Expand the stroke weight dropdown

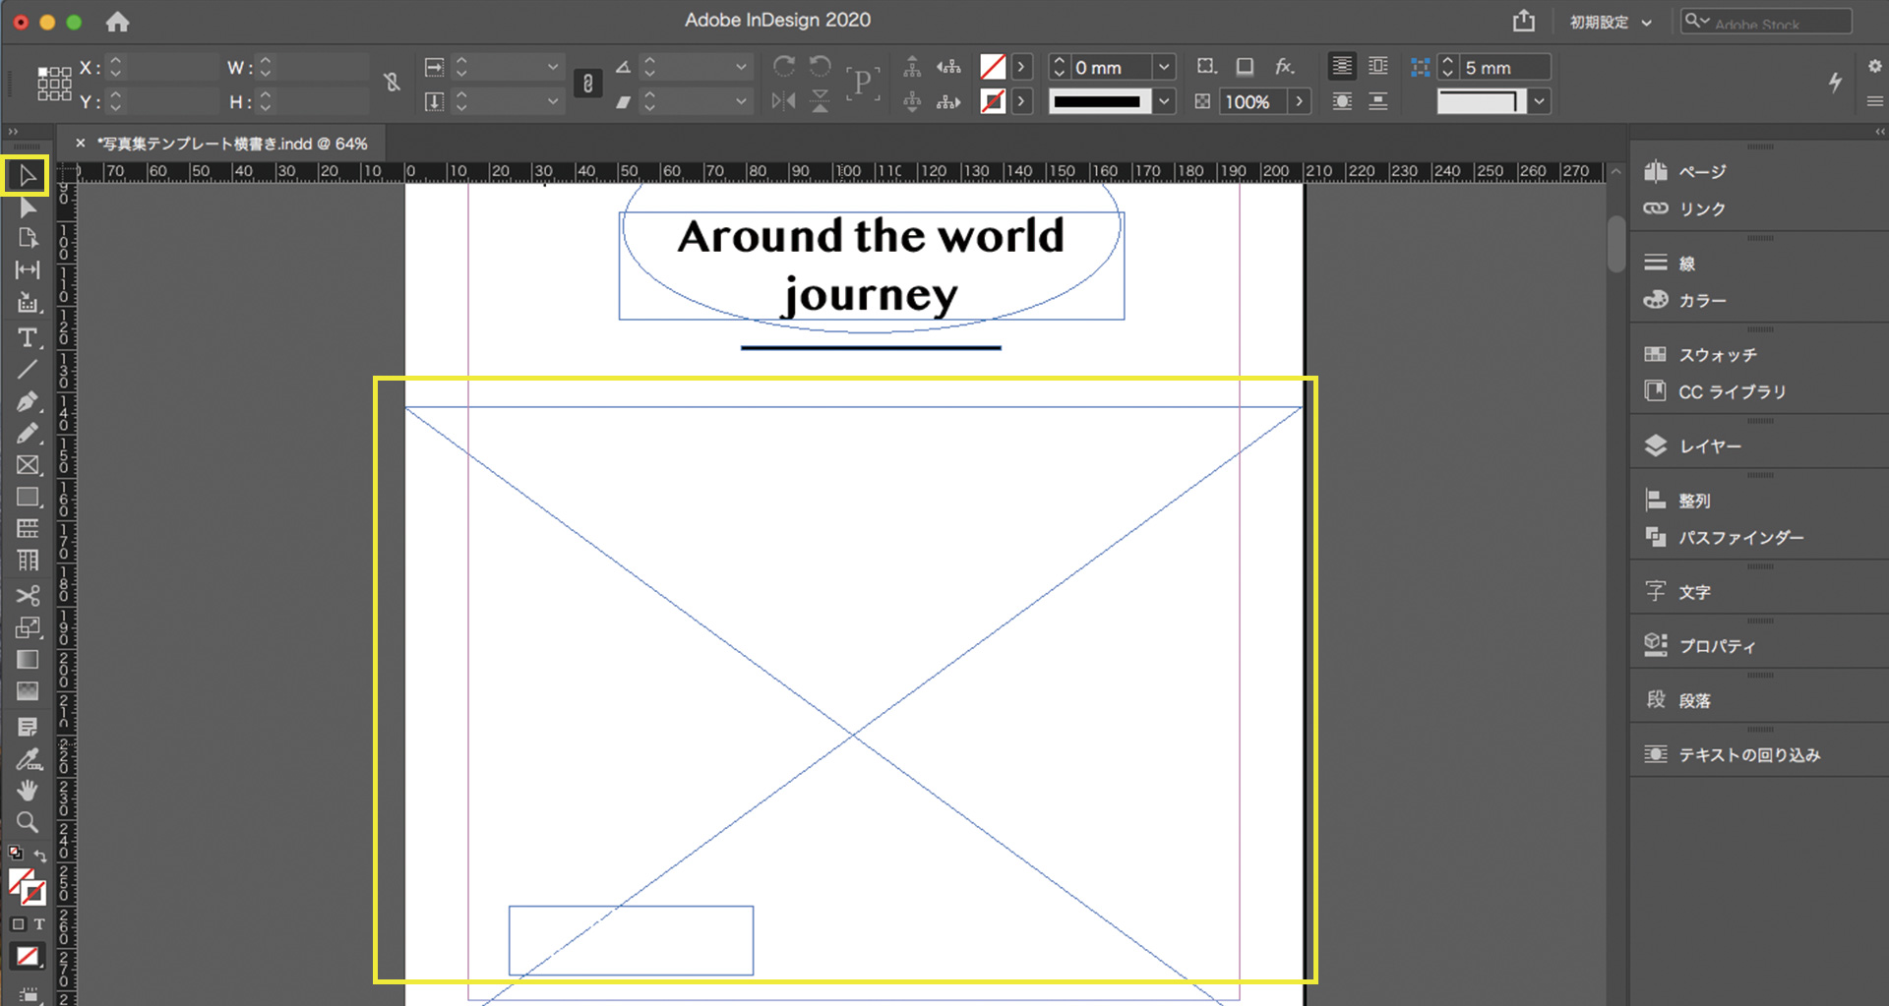tap(1164, 67)
